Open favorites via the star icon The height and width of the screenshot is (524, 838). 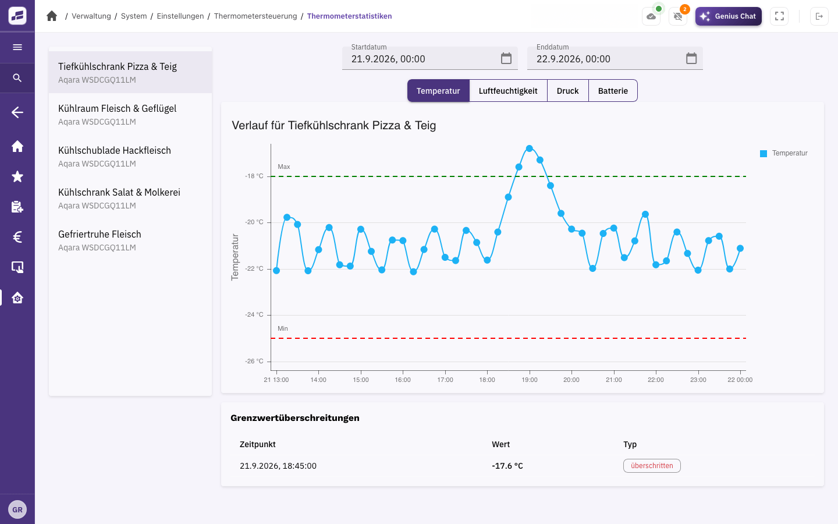(x=17, y=176)
